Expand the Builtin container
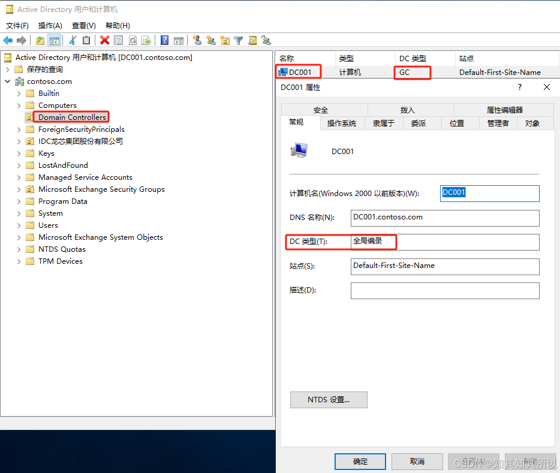 [19, 94]
